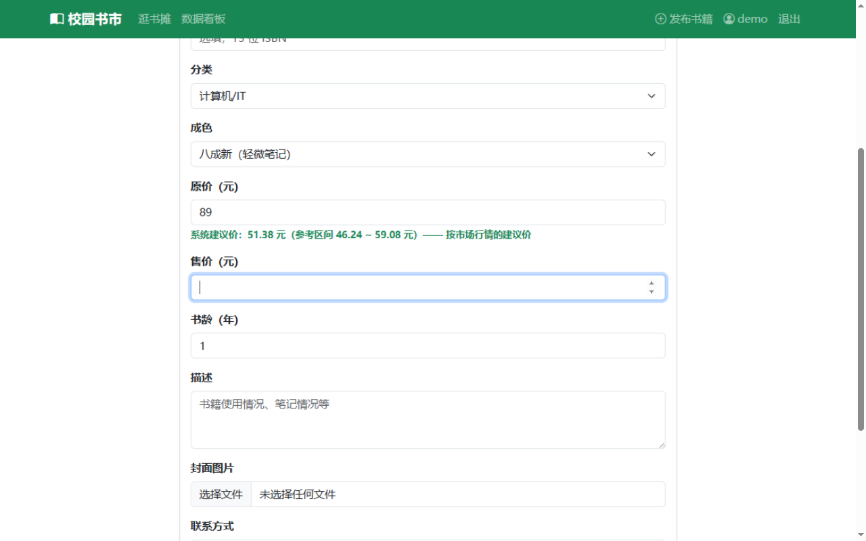Expand the 分类 dropdown showing 计算机/IT
This screenshot has width=866, height=541.
tap(428, 96)
